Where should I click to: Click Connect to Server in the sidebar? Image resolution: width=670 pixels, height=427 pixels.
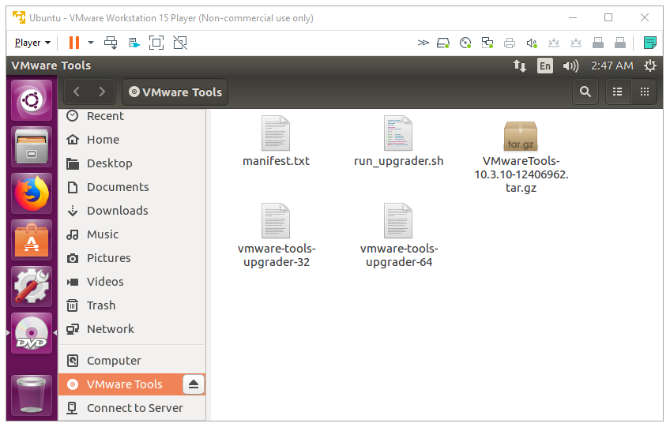coord(132,408)
